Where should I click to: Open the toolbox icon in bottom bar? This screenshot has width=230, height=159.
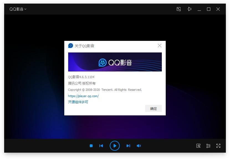(198, 146)
